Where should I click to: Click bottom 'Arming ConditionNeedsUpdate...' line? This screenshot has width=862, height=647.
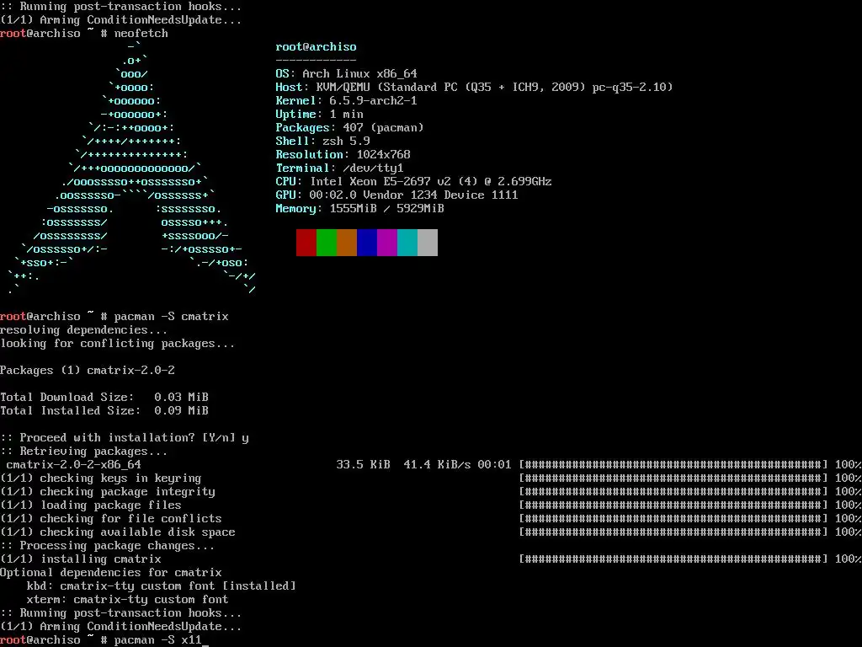click(121, 627)
